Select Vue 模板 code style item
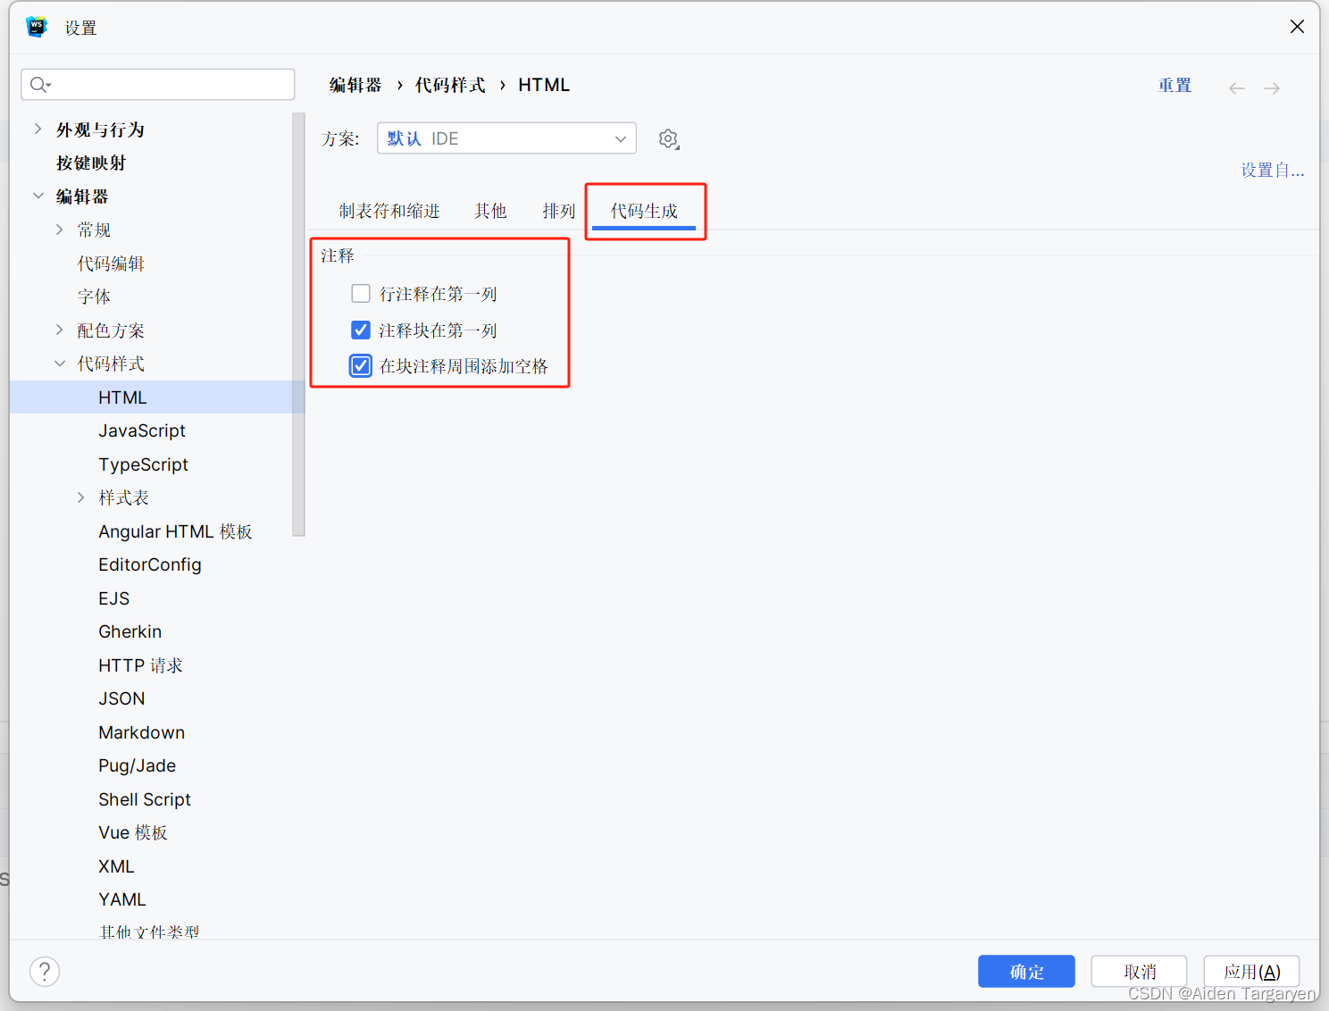 coord(133,832)
